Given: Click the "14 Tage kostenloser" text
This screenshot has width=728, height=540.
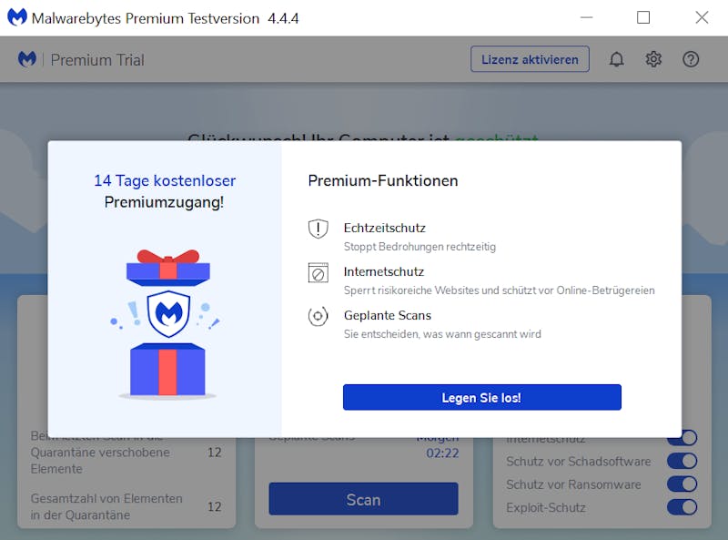Looking at the screenshot, I should point(165,181).
